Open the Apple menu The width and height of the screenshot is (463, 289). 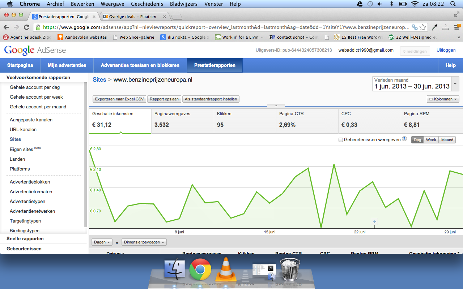[x=10, y=4]
